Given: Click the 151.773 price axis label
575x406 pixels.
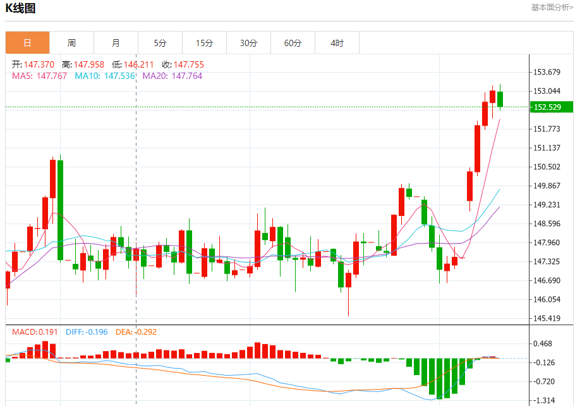Looking at the screenshot, I should pos(547,129).
